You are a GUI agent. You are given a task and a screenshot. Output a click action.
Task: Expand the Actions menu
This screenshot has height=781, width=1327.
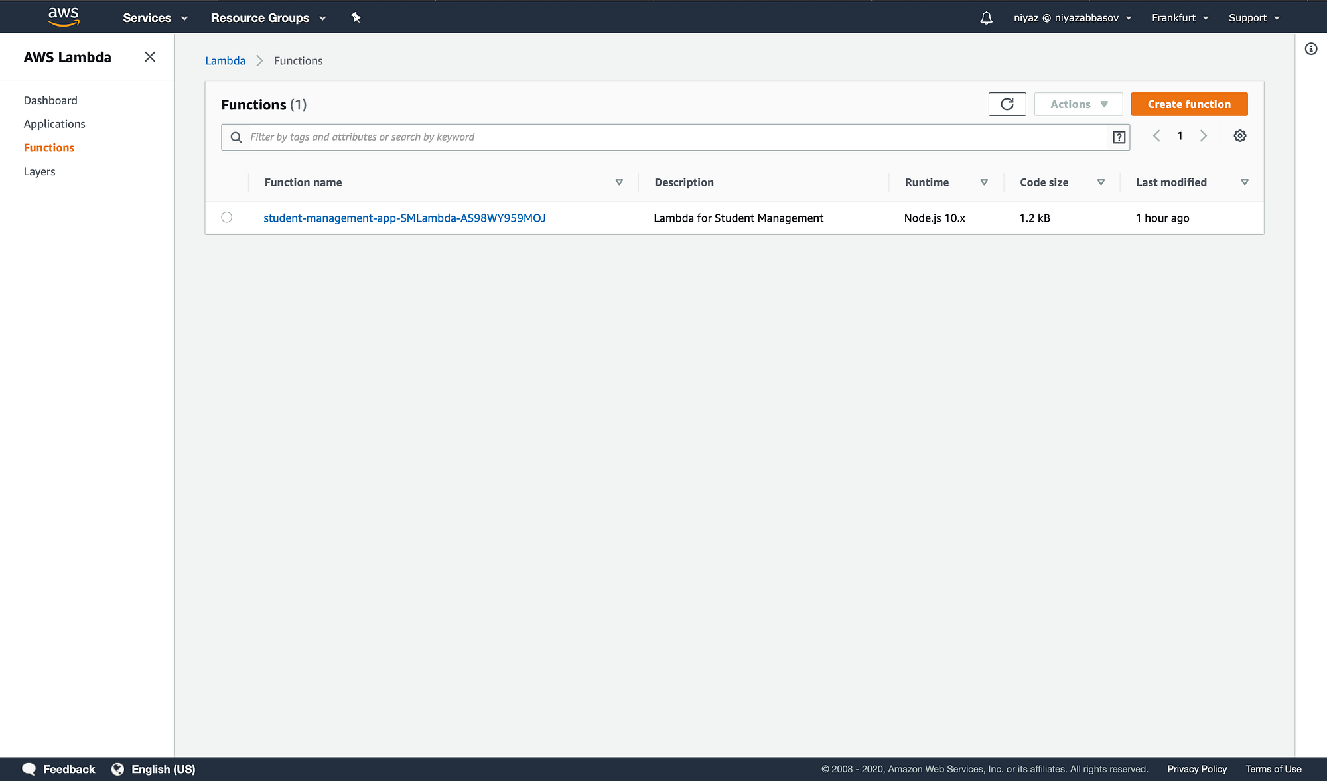coord(1078,104)
